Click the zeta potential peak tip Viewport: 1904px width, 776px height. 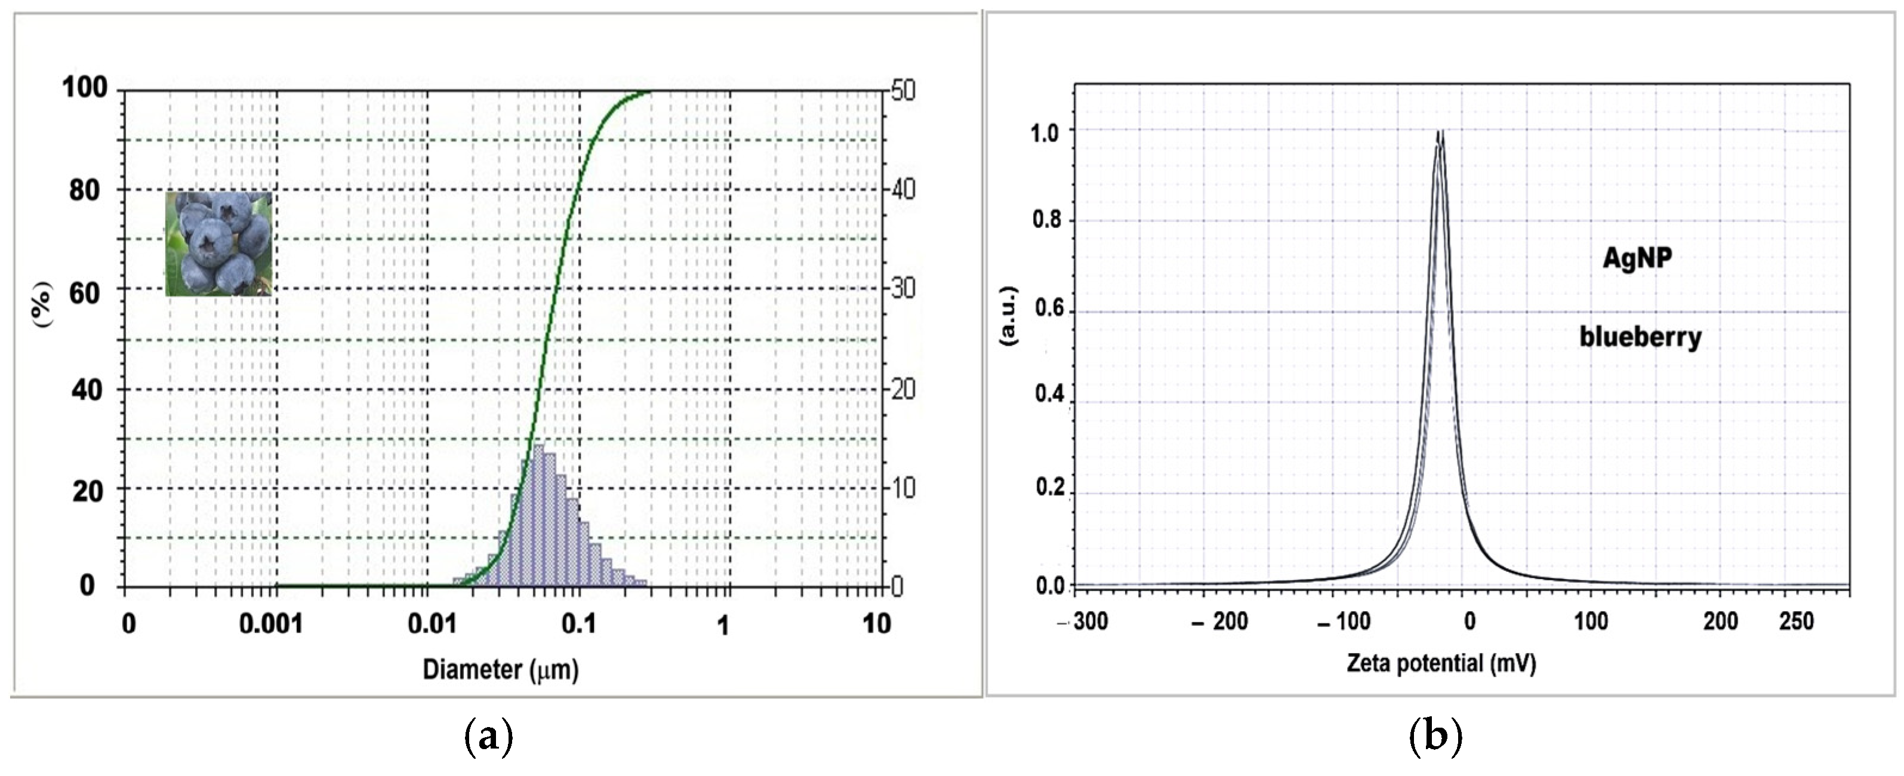coord(1440,133)
